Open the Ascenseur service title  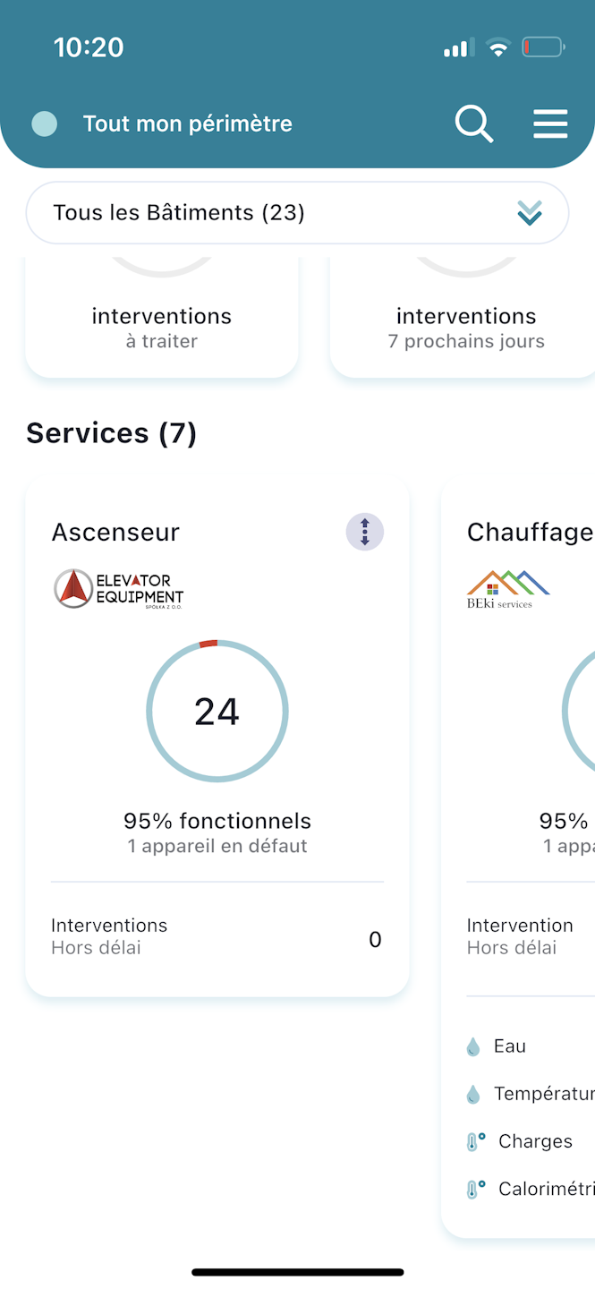click(x=115, y=532)
